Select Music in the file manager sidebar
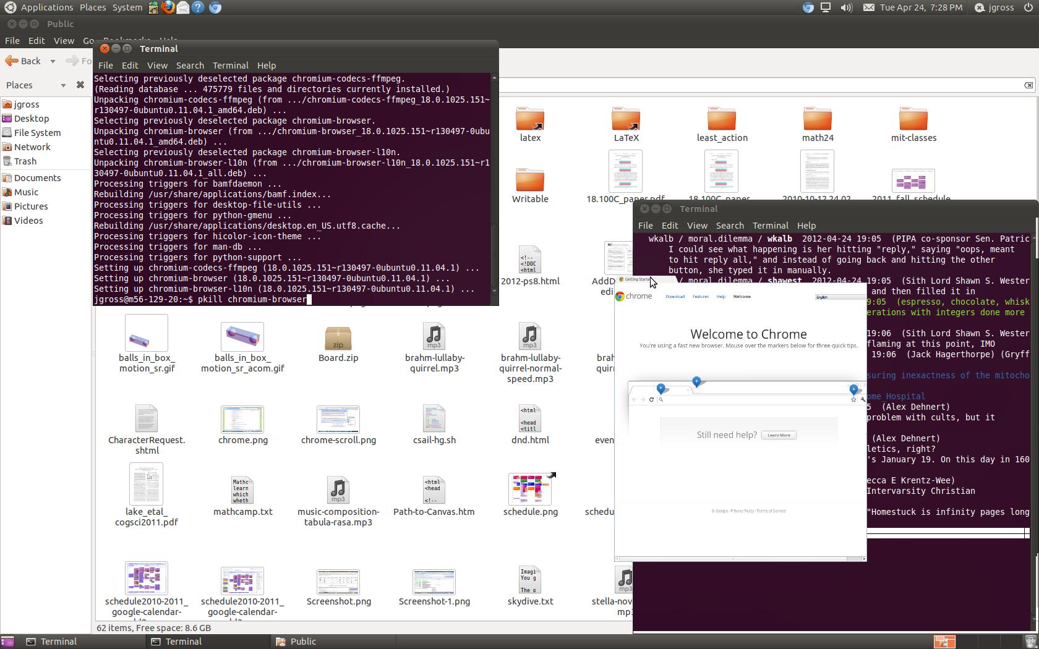This screenshot has height=649, width=1039. [x=25, y=192]
